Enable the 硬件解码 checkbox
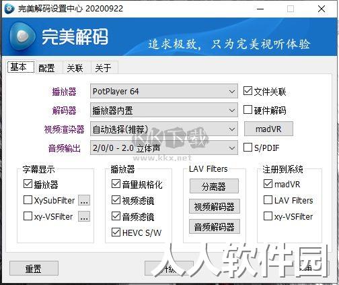Viewport: 339px width, 285px height. coord(248,110)
